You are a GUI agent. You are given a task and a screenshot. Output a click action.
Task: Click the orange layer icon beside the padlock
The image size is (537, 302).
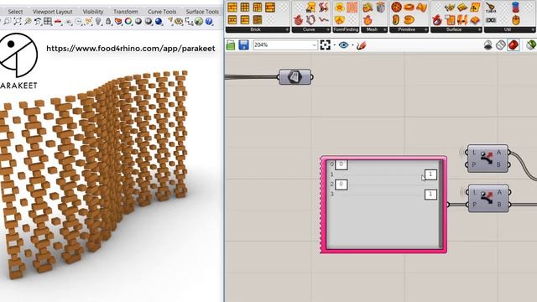(x=118, y=22)
